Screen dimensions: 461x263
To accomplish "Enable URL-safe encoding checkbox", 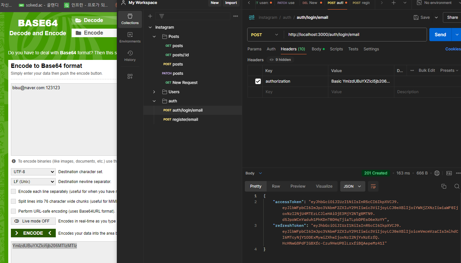I will tap(14, 211).
